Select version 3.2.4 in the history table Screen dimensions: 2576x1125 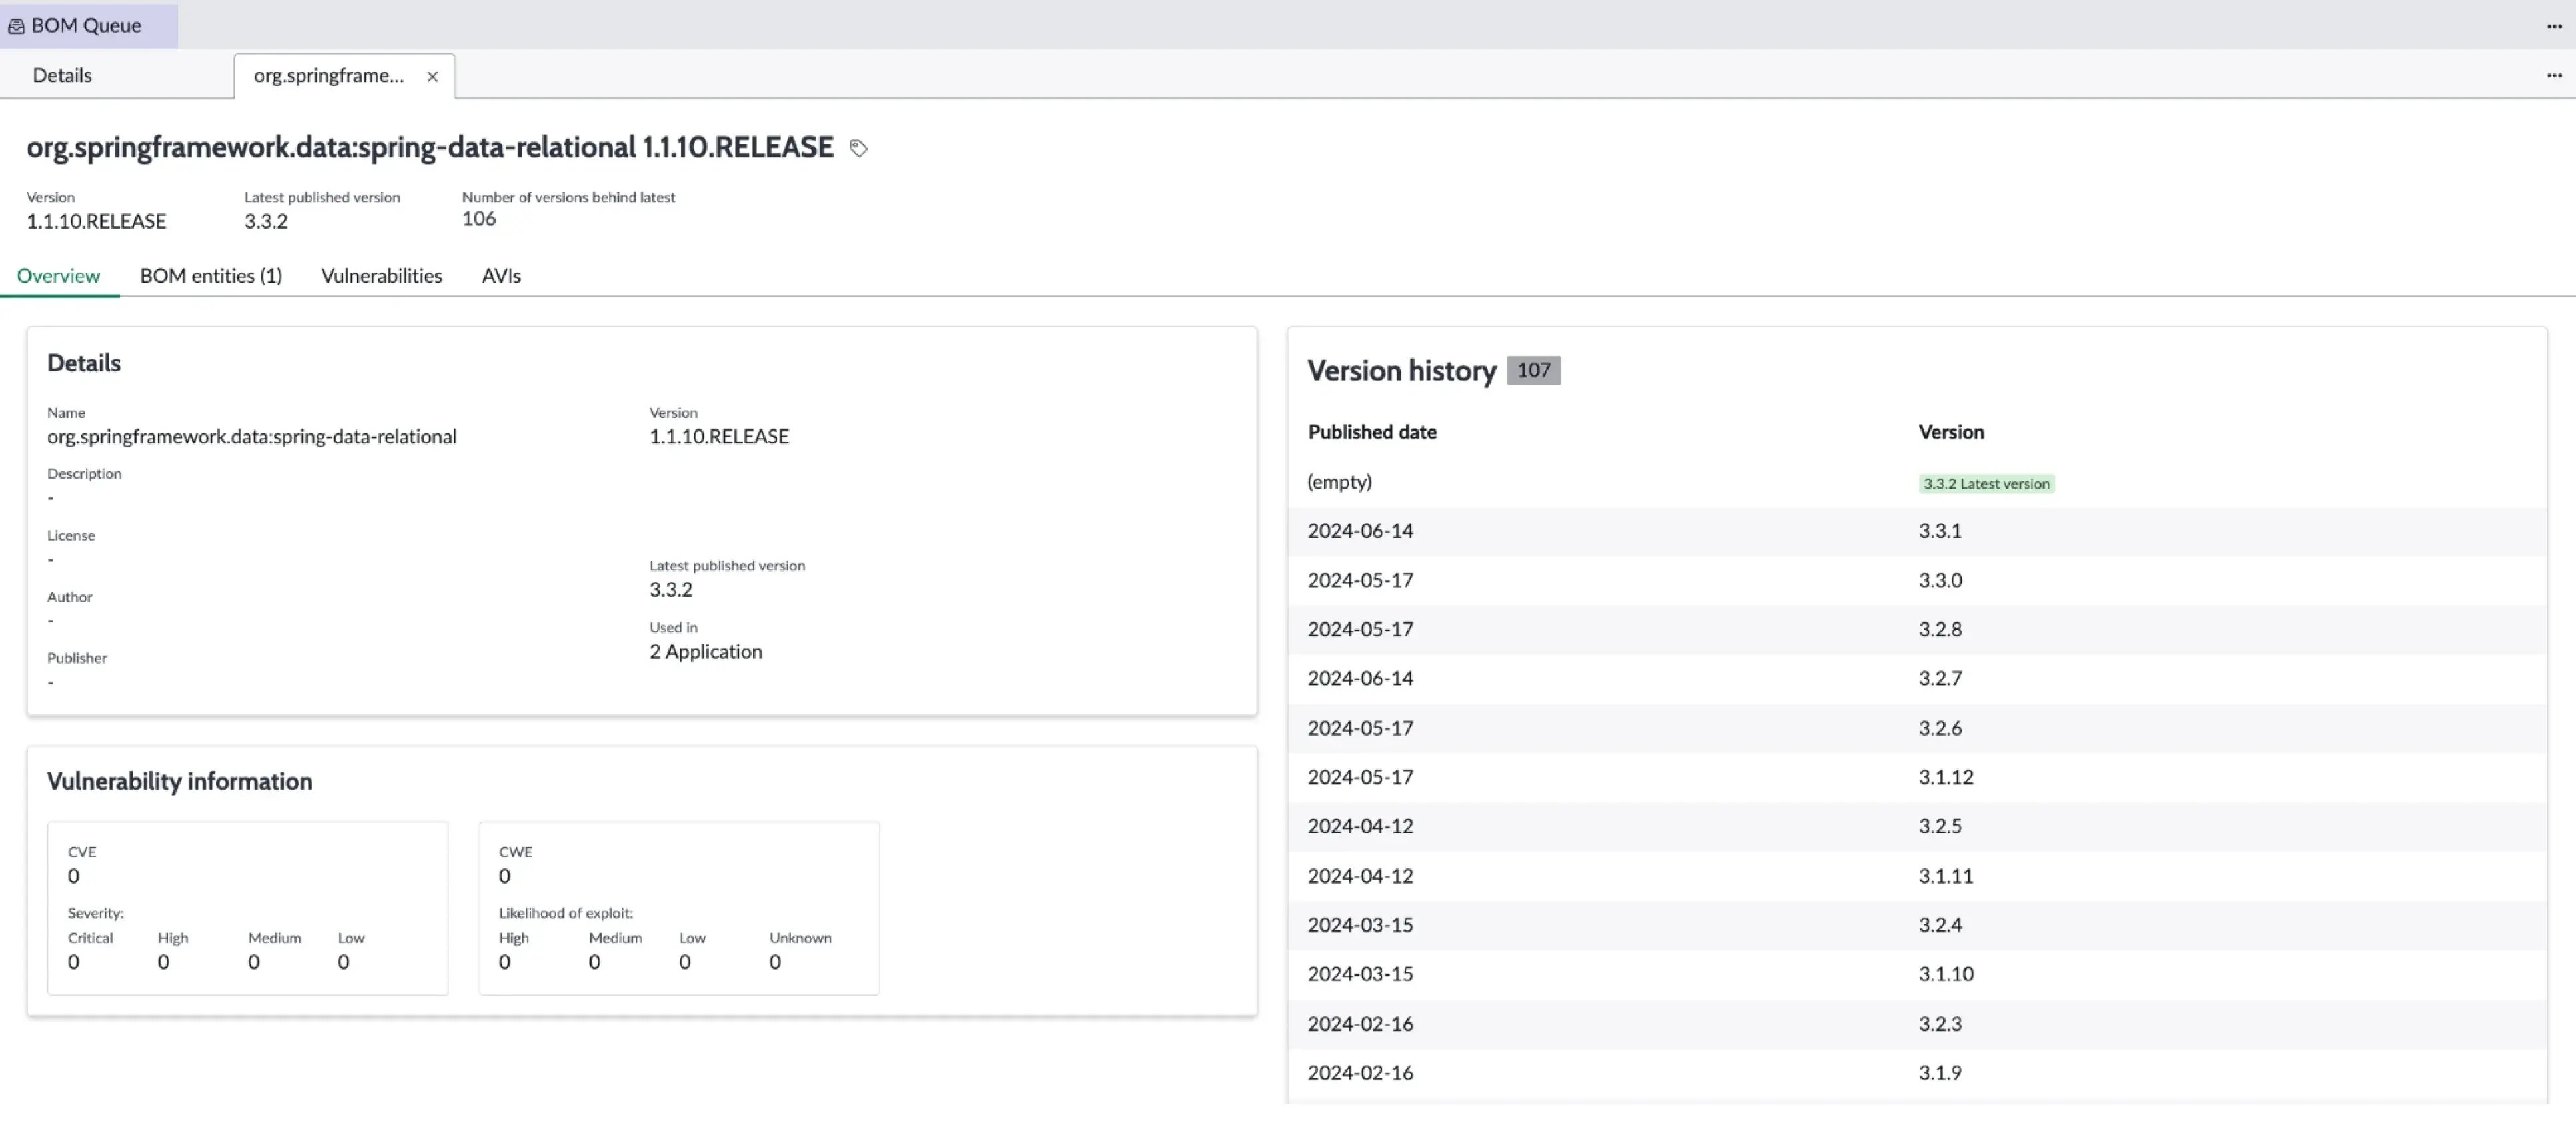click(x=1940, y=925)
